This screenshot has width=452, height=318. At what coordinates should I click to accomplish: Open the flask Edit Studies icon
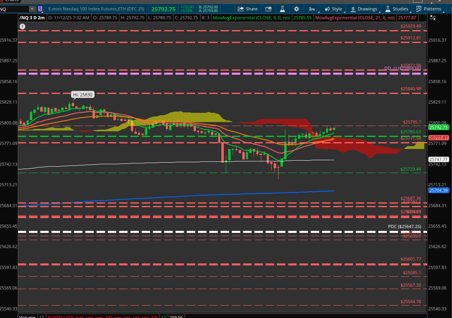click(x=283, y=9)
